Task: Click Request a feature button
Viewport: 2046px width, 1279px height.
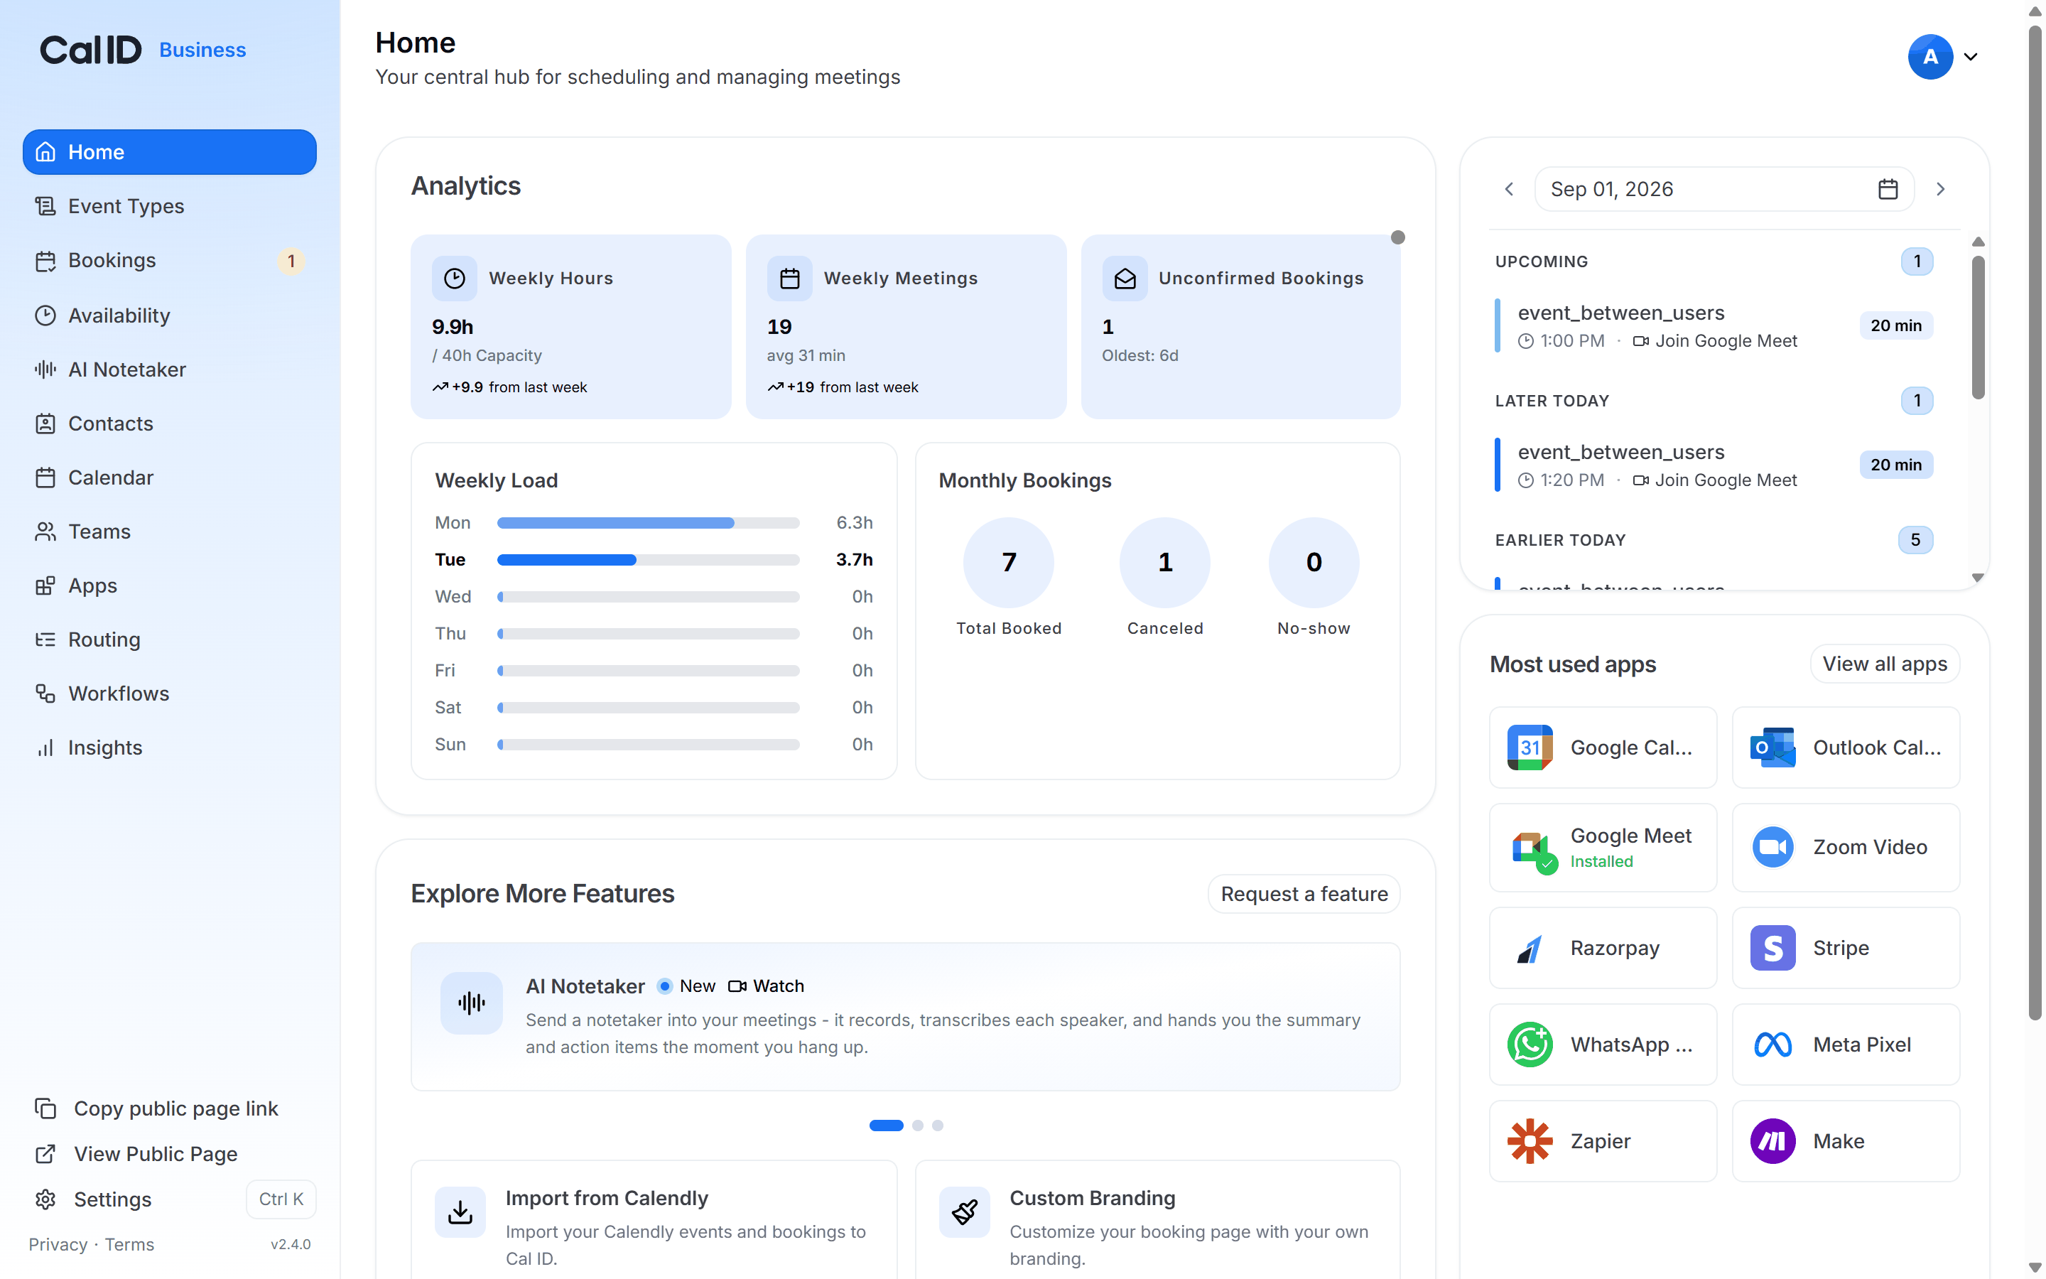Action: (x=1304, y=894)
